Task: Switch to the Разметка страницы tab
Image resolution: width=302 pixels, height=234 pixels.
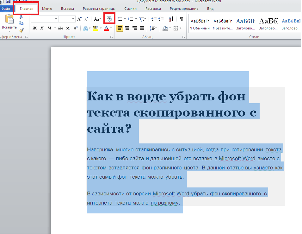Action: click(99, 9)
